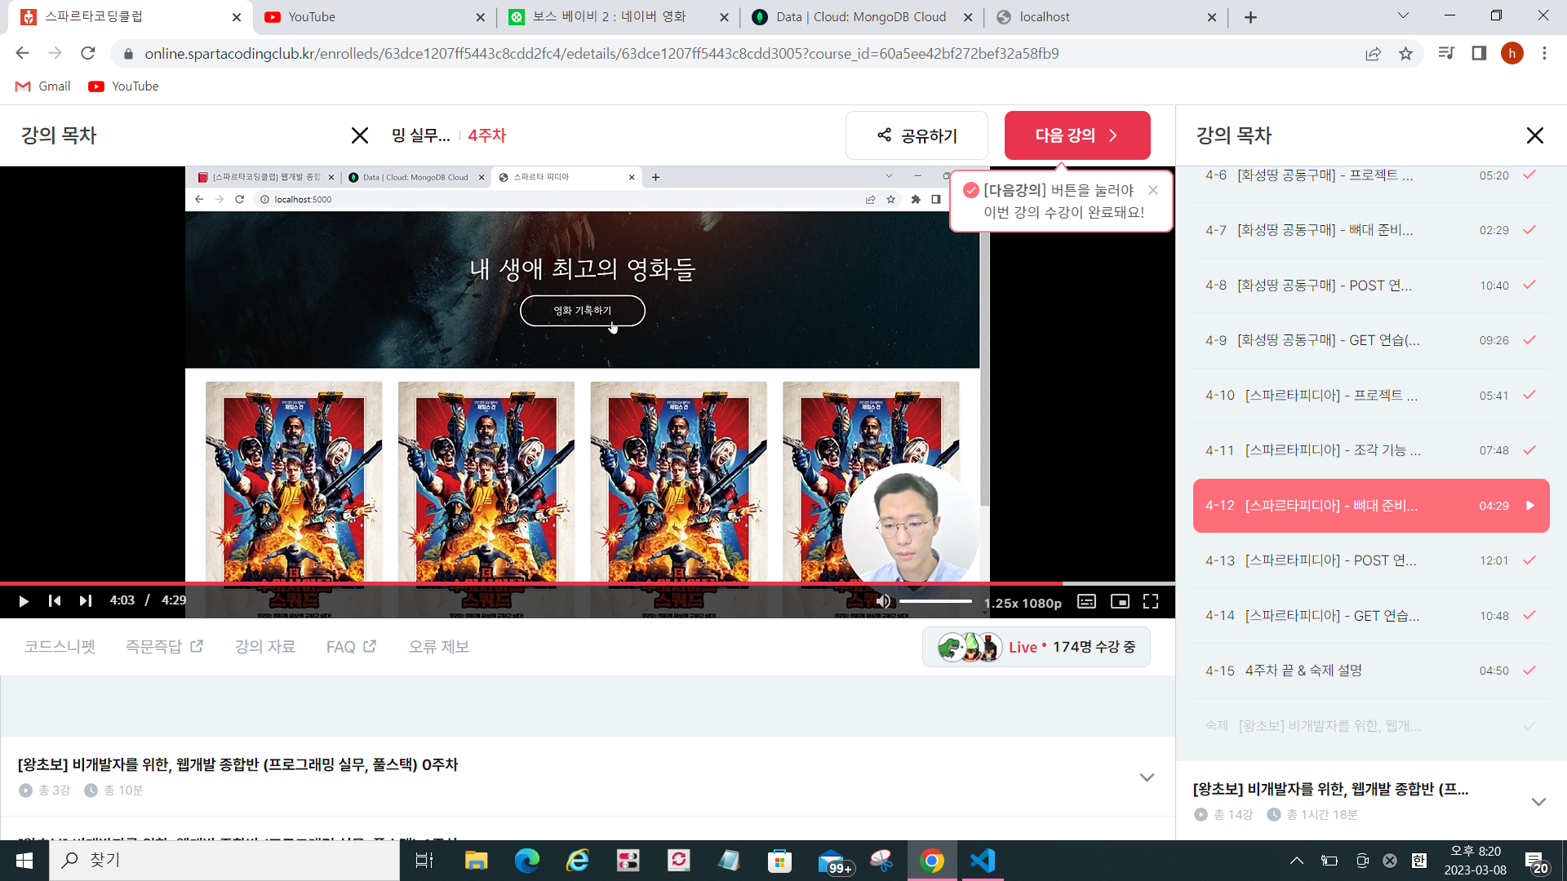Click the 공유하기 share button
1567x881 pixels.
(x=917, y=135)
